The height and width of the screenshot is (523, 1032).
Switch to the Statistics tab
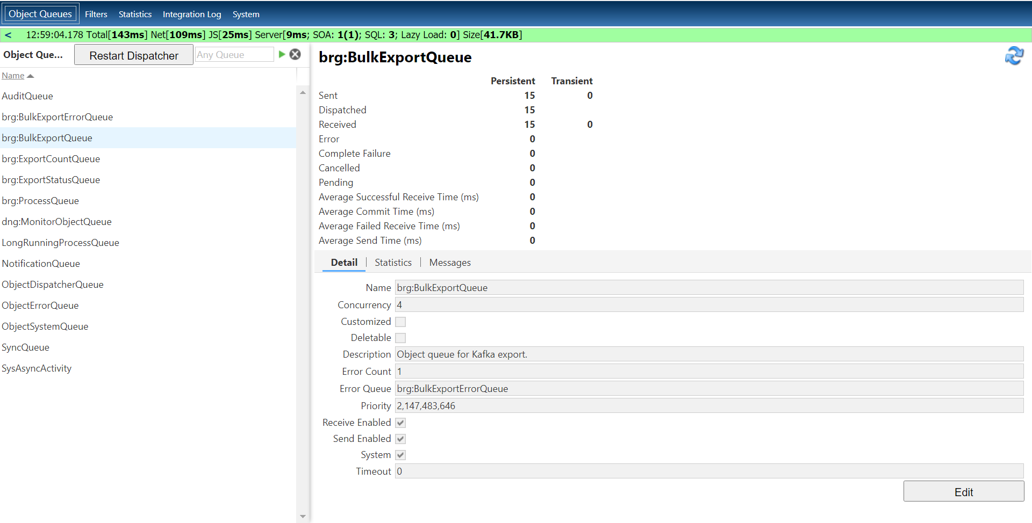tap(393, 262)
